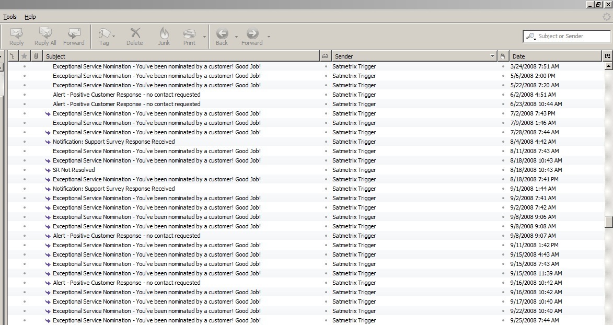Toggle read status dot for SR Not Resolved
Screen dimensions: 613x325
pos(326,170)
